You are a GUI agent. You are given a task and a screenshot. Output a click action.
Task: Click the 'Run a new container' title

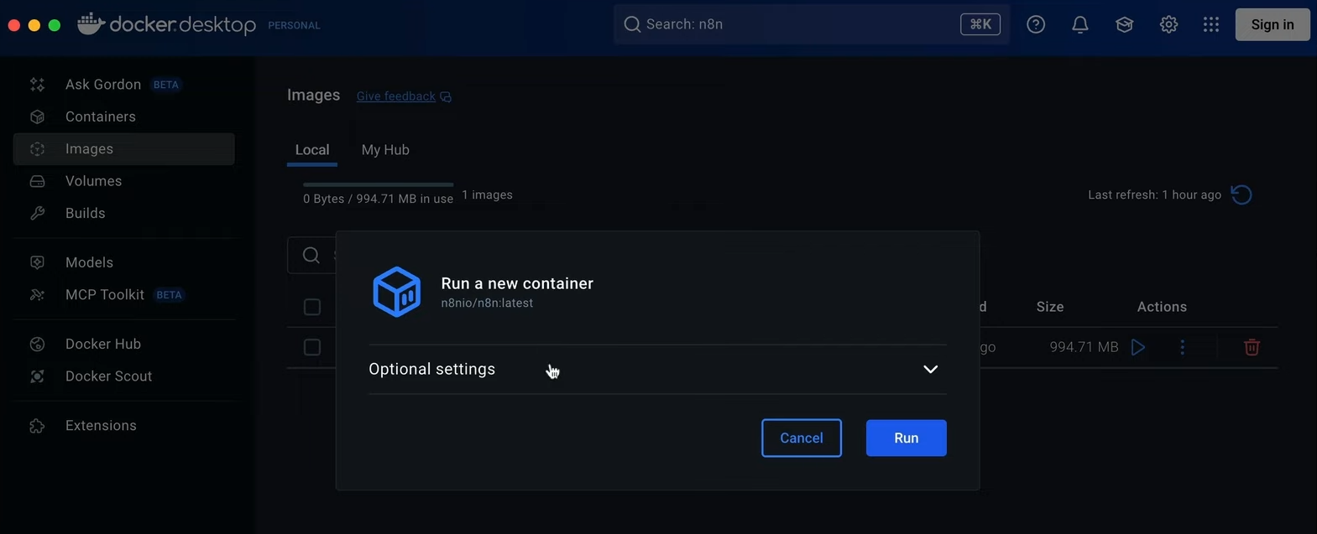517,283
